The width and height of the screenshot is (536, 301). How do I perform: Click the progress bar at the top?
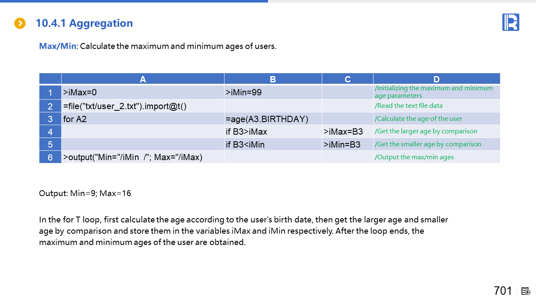(x=134, y=1)
